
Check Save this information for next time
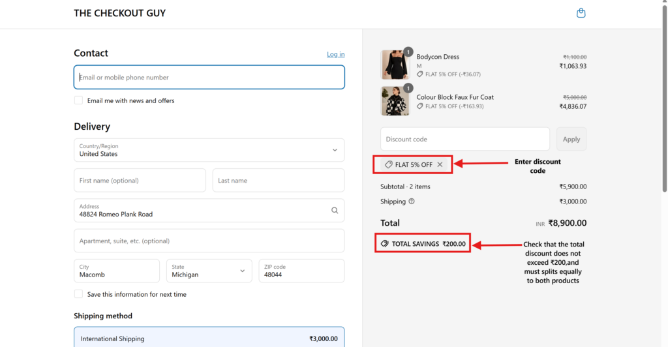coord(78,294)
